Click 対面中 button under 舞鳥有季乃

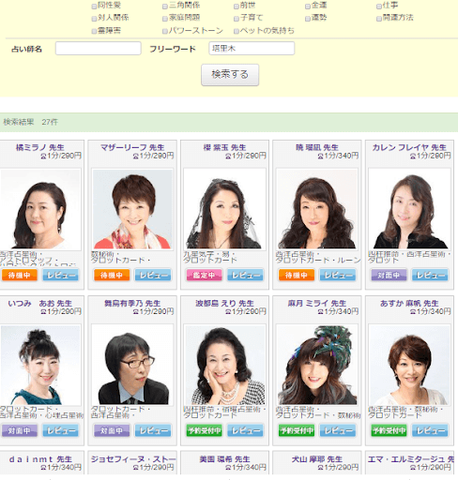pos(112,430)
